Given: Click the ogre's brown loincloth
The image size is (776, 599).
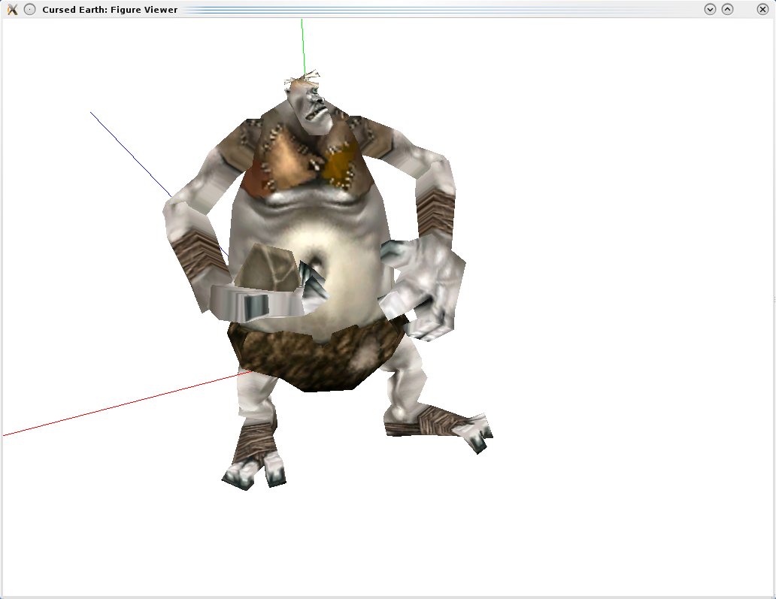Looking at the screenshot, I should coord(316,361).
